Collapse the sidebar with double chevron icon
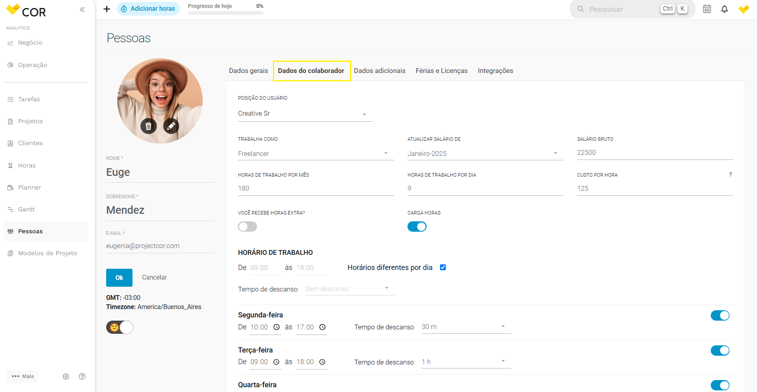The width and height of the screenshot is (757, 392). tap(82, 10)
